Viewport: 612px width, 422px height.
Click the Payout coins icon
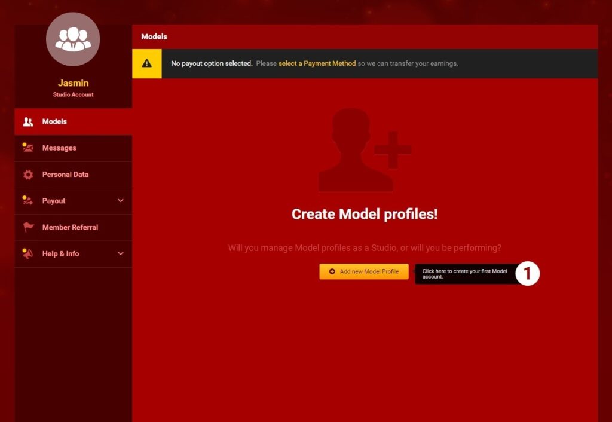click(x=27, y=201)
